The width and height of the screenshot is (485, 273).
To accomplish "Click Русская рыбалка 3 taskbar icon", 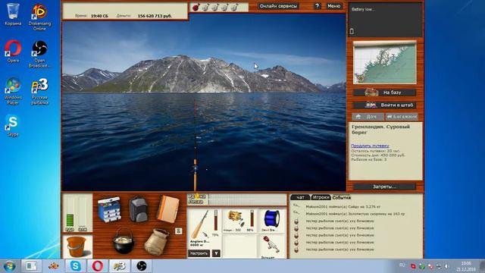I will (119, 266).
